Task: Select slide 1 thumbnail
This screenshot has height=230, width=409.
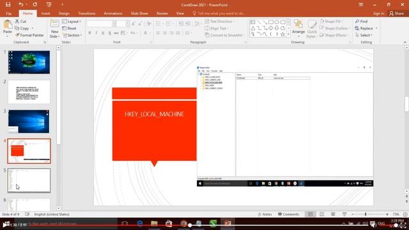Action: (29, 63)
